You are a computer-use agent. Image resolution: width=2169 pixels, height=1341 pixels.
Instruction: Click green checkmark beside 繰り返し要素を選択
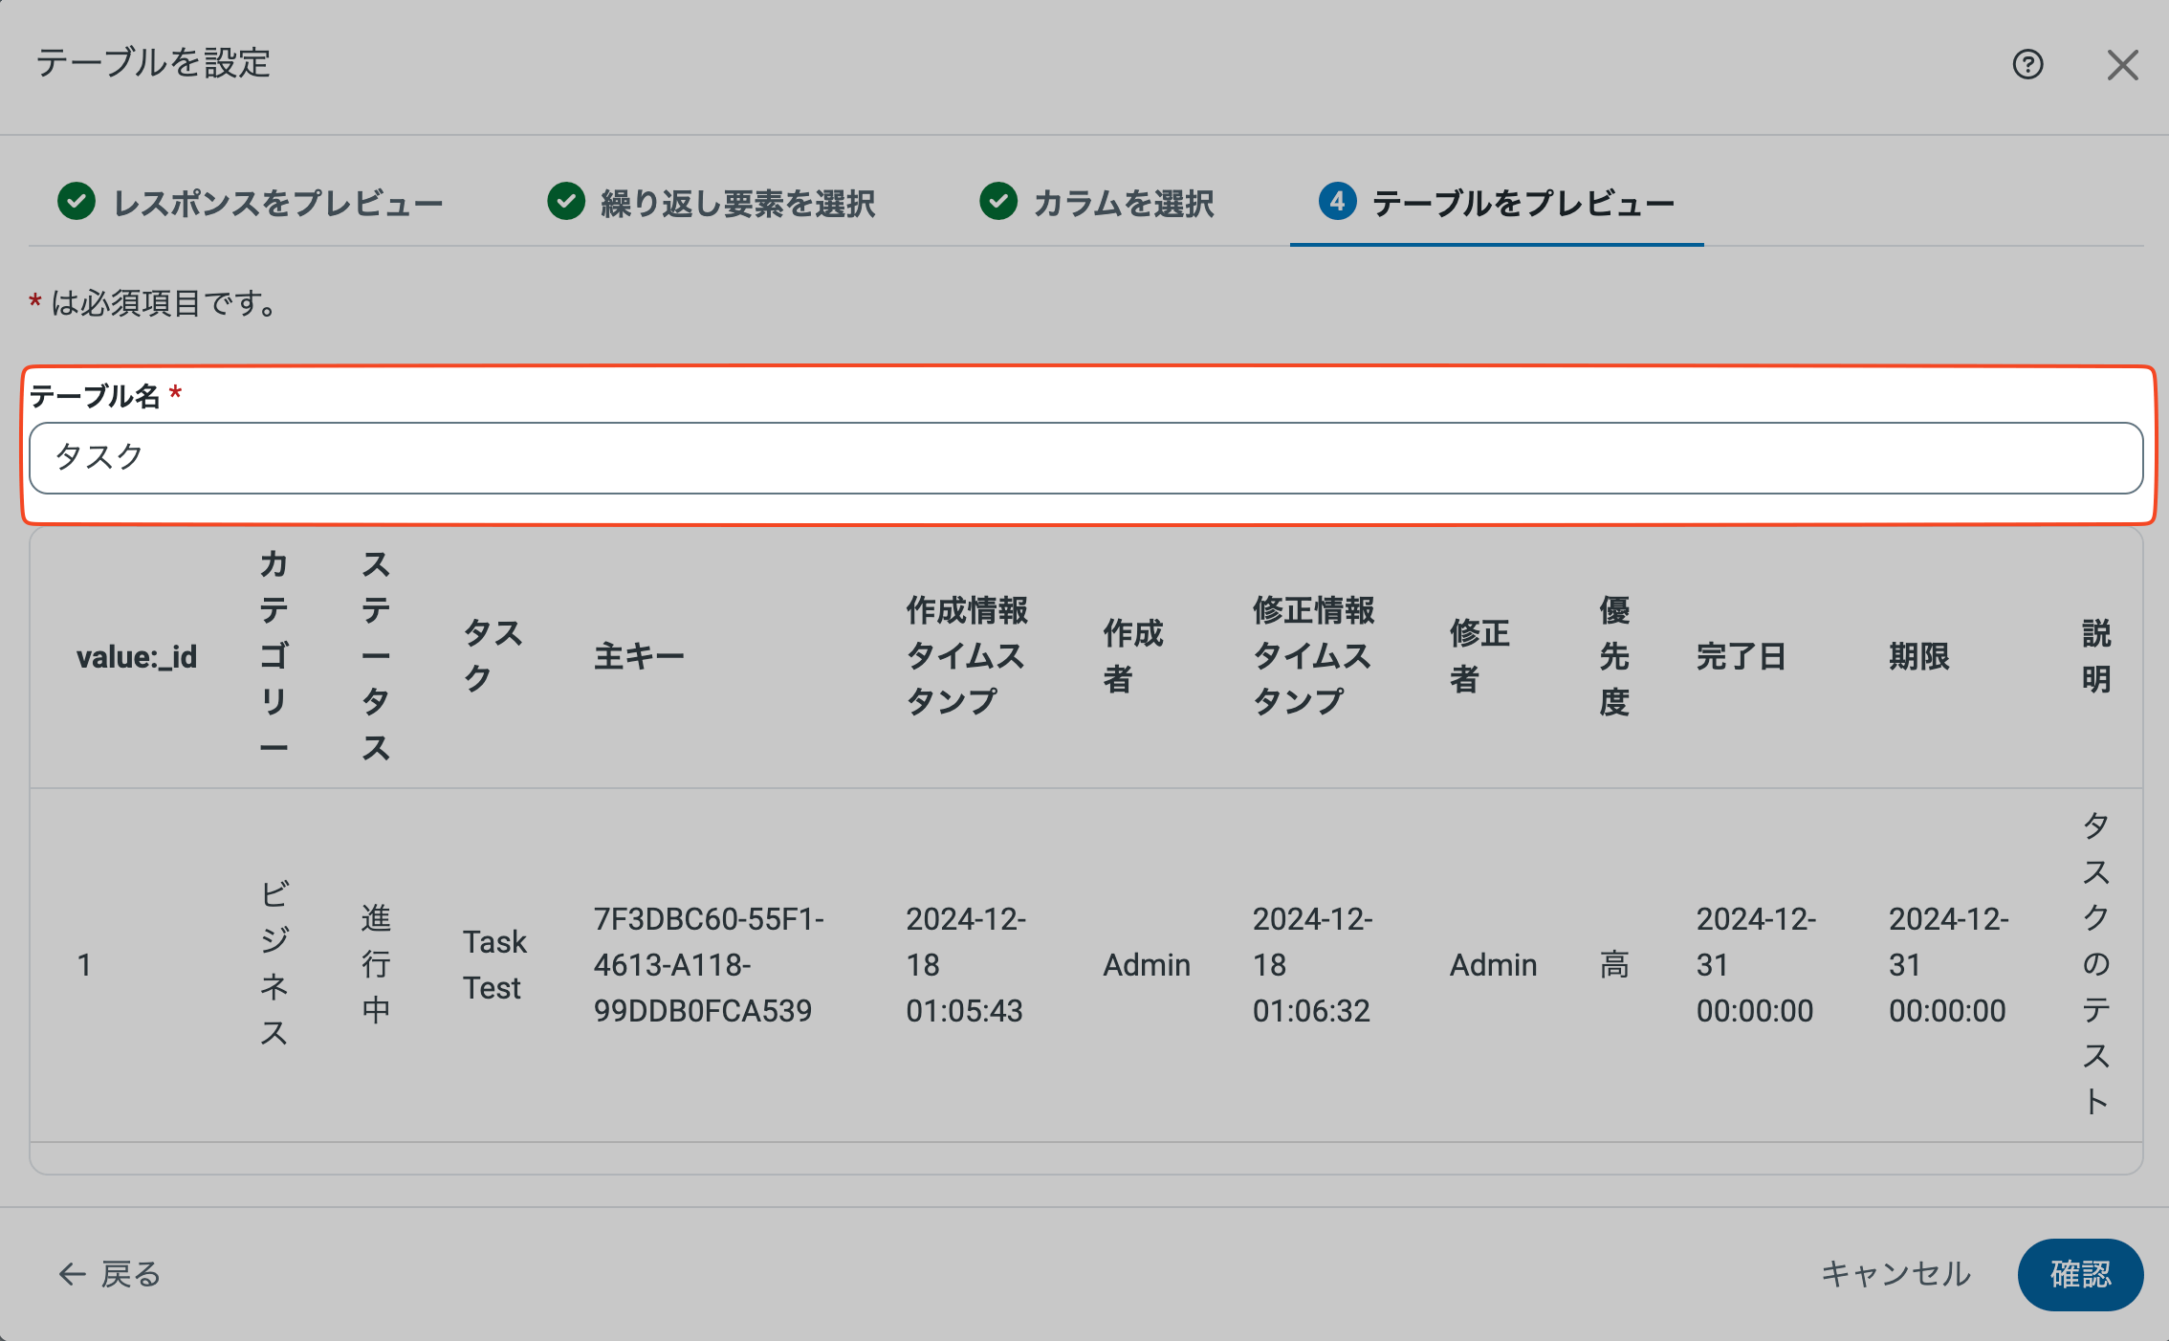pos(566,202)
